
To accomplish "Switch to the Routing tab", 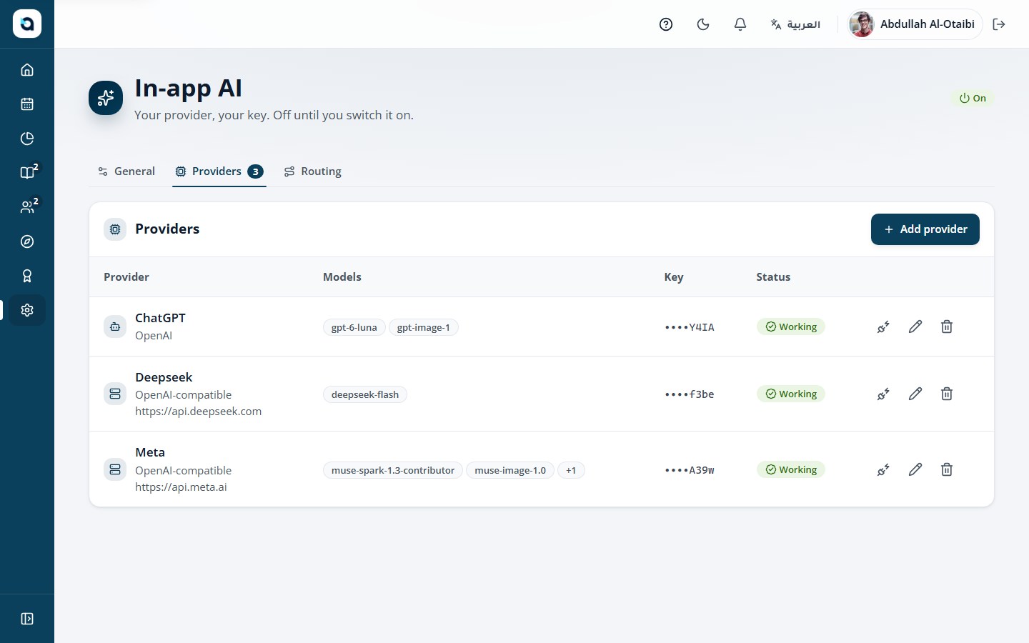I will [313, 171].
